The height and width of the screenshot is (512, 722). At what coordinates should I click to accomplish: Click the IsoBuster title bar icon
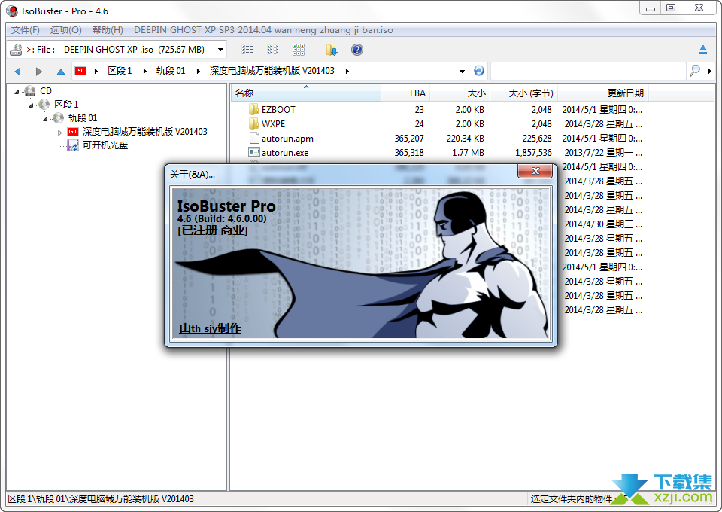12,11
